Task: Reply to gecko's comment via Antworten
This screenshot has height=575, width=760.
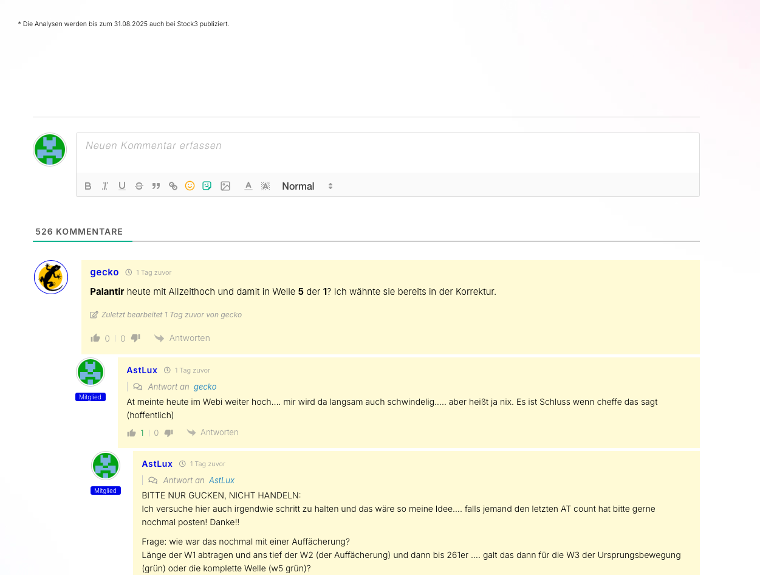Action: (x=182, y=338)
